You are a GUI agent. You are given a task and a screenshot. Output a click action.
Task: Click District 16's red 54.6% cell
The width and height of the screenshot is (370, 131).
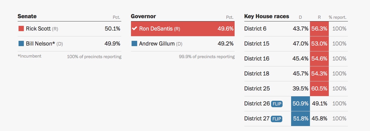pyautogui.click(x=319, y=59)
